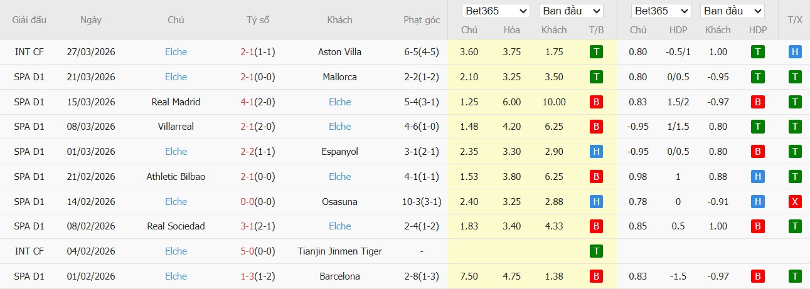The height and width of the screenshot is (289, 810).
Task: Expand the second Ban đầu handicap dropdown
Action: (732, 11)
